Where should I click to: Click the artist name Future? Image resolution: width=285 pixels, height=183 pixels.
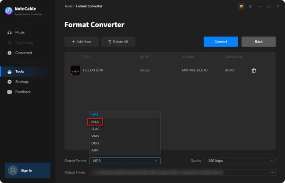[144, 70]
